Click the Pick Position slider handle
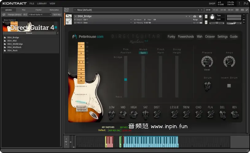 [125, 80]
